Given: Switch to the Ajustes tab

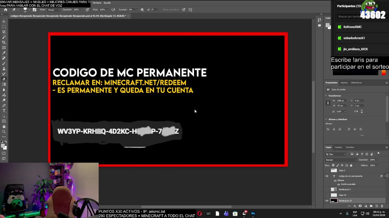Looking at the screenshot, I should coord(344,83).
